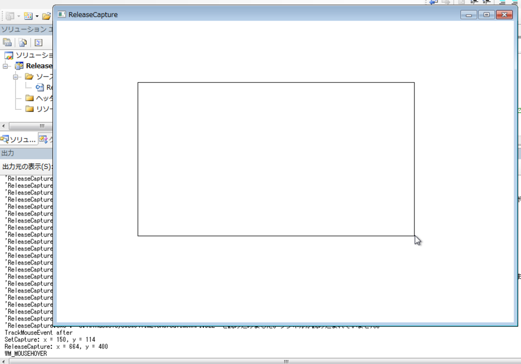Minimize the ReleaseCapture window

469,15
